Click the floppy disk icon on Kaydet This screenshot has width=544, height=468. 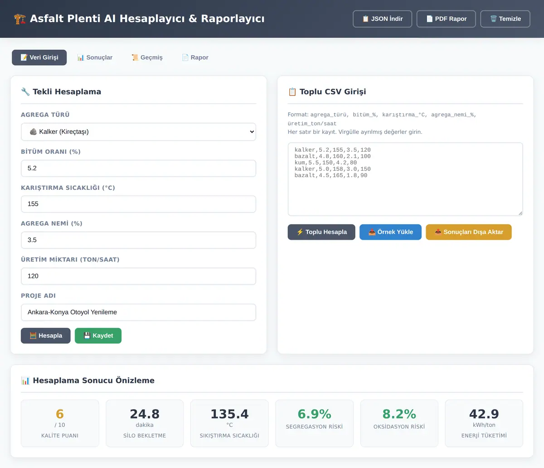click(87, 336)
